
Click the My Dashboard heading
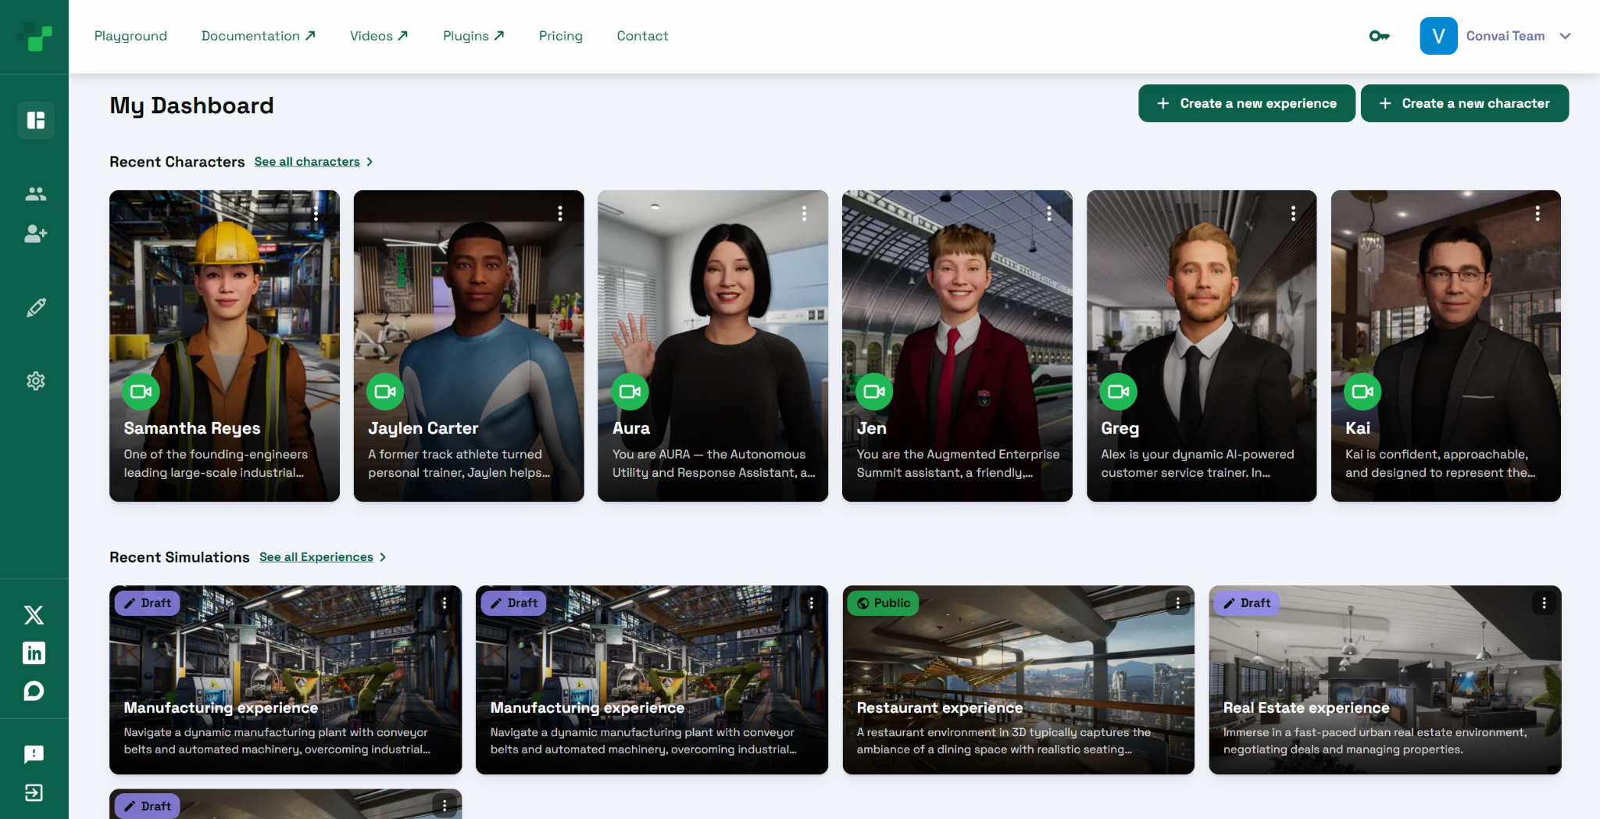(191, 106)
